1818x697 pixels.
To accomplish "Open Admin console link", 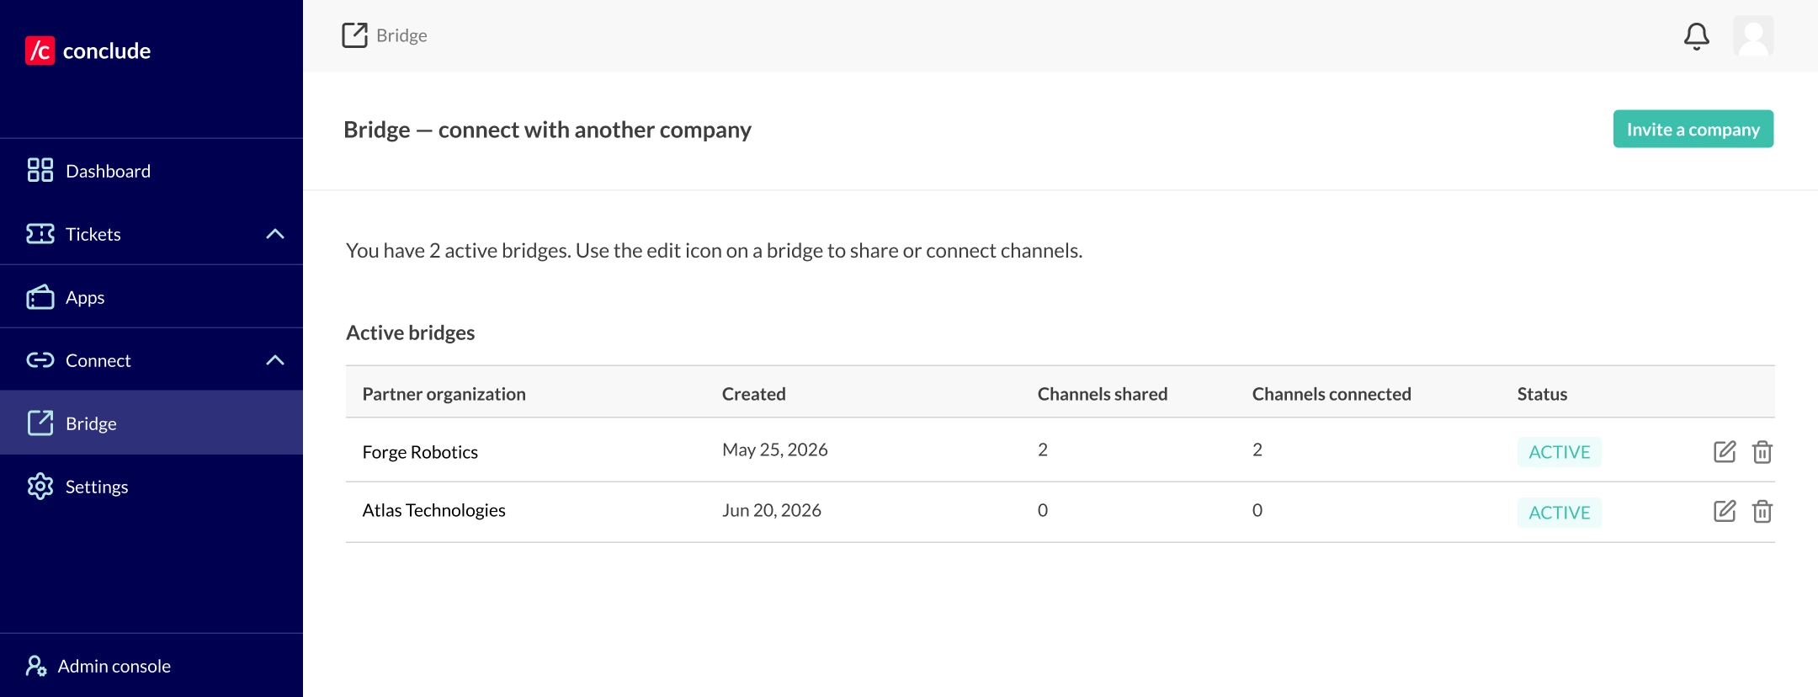I will [151, 665].
